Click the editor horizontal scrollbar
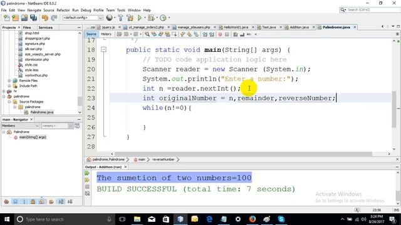Image resolution: width=401 pixels, height=225 pixels. 243,154
